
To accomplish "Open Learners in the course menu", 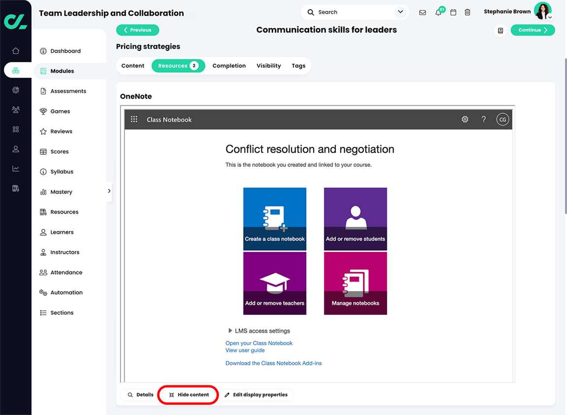I will click(70, 232).
